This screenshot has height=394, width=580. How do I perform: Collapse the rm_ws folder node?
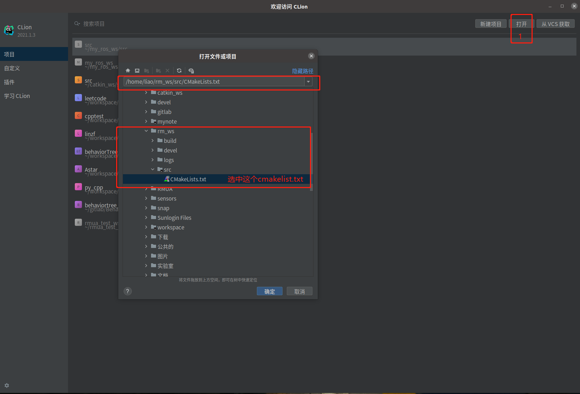click(146, 131)
